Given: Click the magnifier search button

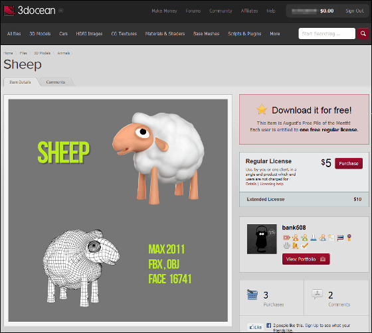Looking at the screenshot, I should coord(363,34).
